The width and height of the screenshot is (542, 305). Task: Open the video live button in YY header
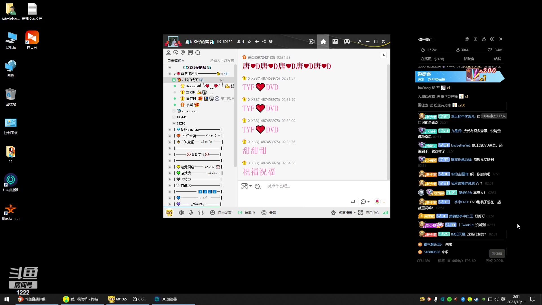coord(311,42)
